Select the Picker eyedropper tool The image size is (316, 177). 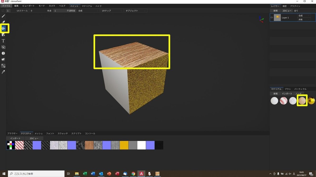pos(3,72)
